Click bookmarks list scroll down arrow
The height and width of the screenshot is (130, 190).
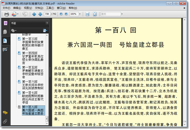(47, 123)
